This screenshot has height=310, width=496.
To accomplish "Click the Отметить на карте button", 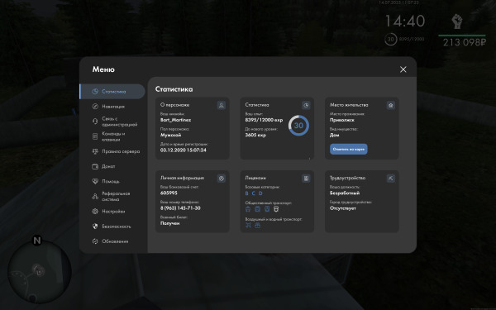I will pos(349,149).
